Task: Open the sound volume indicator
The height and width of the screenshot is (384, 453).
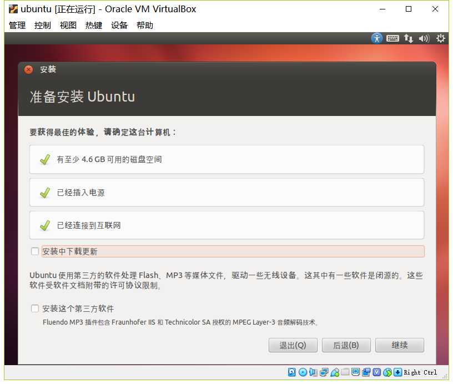Action: pyautogui.click(x=424, y=38)
